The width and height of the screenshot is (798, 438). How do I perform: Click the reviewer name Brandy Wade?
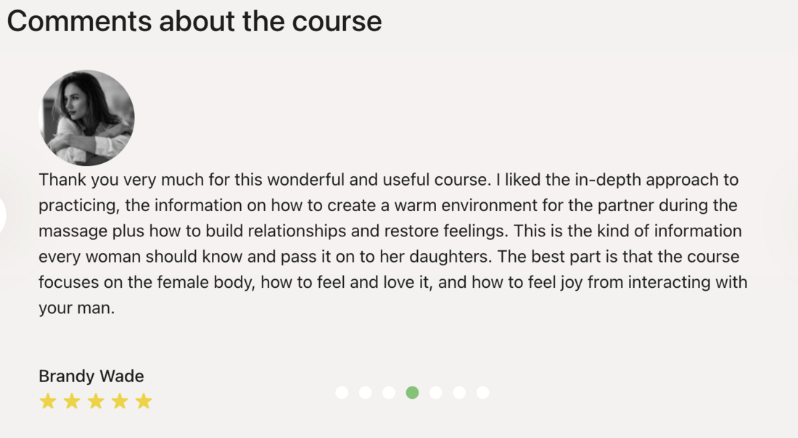click(x=91, y=376)
